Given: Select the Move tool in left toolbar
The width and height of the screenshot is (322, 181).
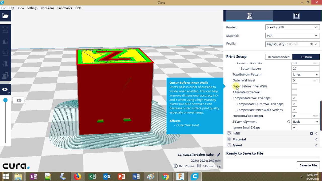Looking at the screenshot, I should pos(5,30).
